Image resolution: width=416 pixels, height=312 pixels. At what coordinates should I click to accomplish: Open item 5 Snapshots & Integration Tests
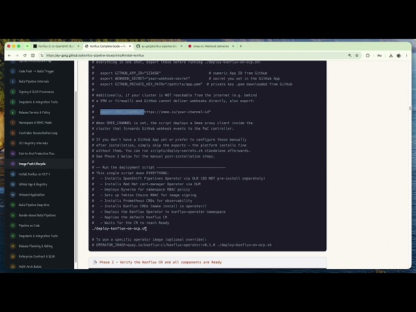coord(38,102)
